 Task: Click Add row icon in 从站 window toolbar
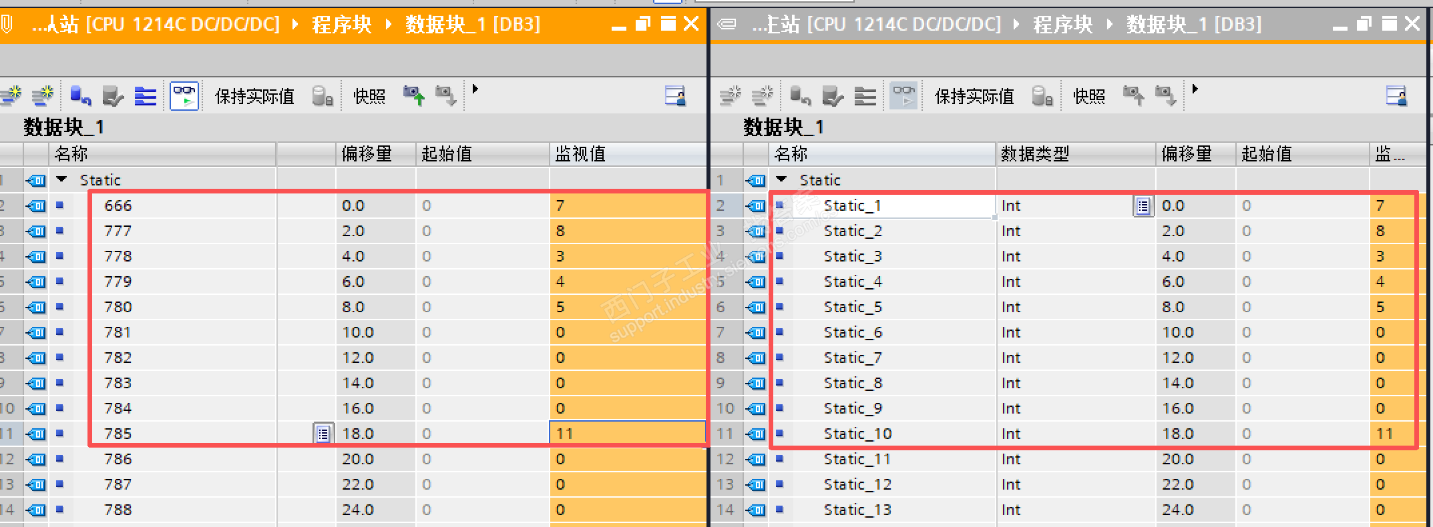(x=43, y=96)
